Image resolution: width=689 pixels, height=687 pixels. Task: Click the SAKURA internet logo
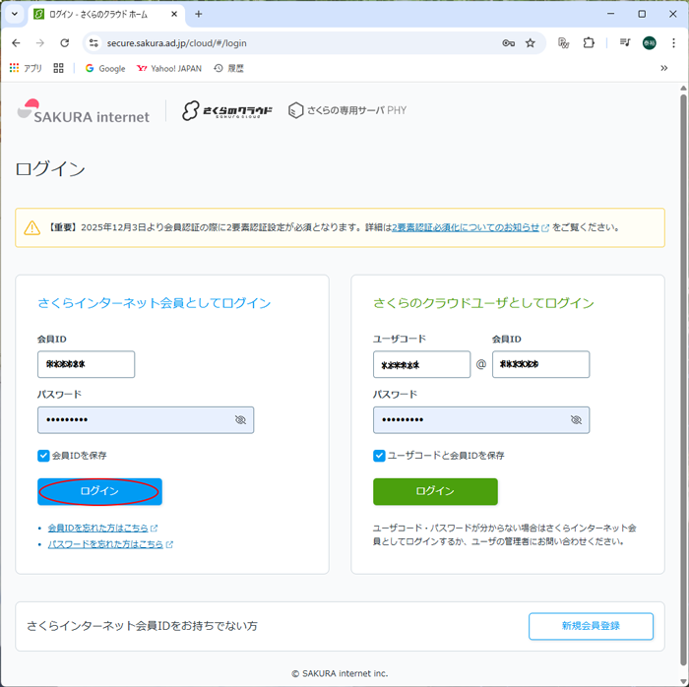(x=83, y=111)
